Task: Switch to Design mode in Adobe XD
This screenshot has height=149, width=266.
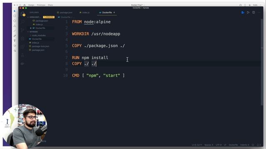Action: point(31,5)
